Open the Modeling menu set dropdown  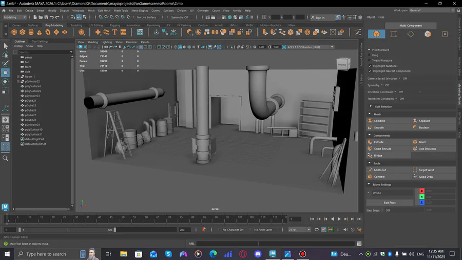click(15, 17)
